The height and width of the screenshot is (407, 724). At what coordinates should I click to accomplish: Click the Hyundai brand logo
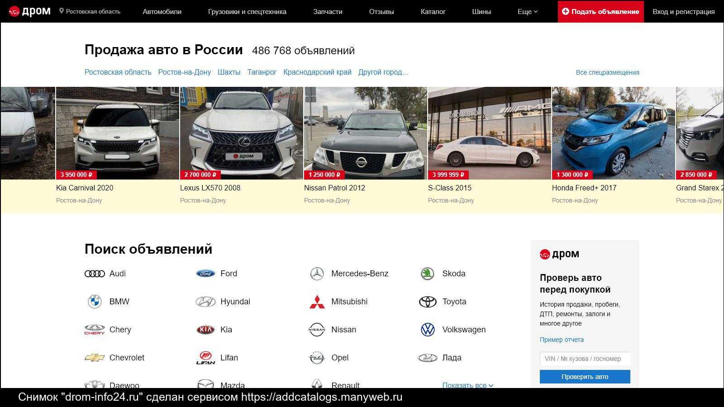click(x=205, y=302)
